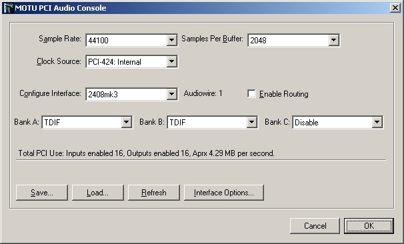Tick the Enable Routing checkbox
The image size is (404, 244).
(251, 94)
